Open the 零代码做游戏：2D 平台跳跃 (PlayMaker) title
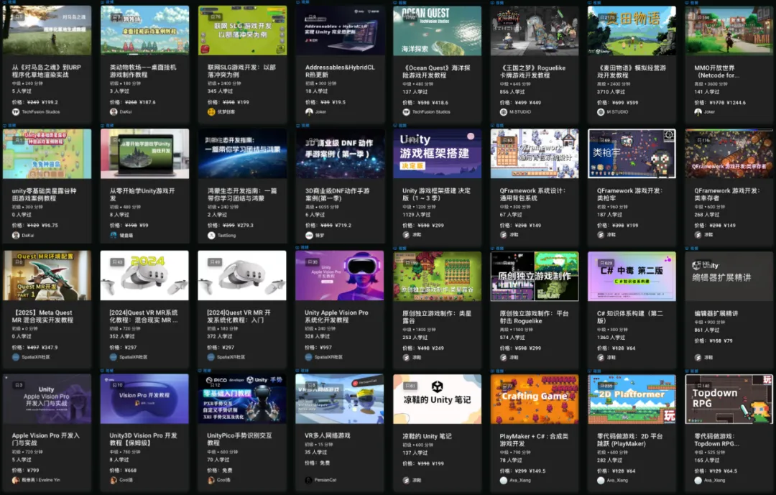 click(x=629, y=440)
